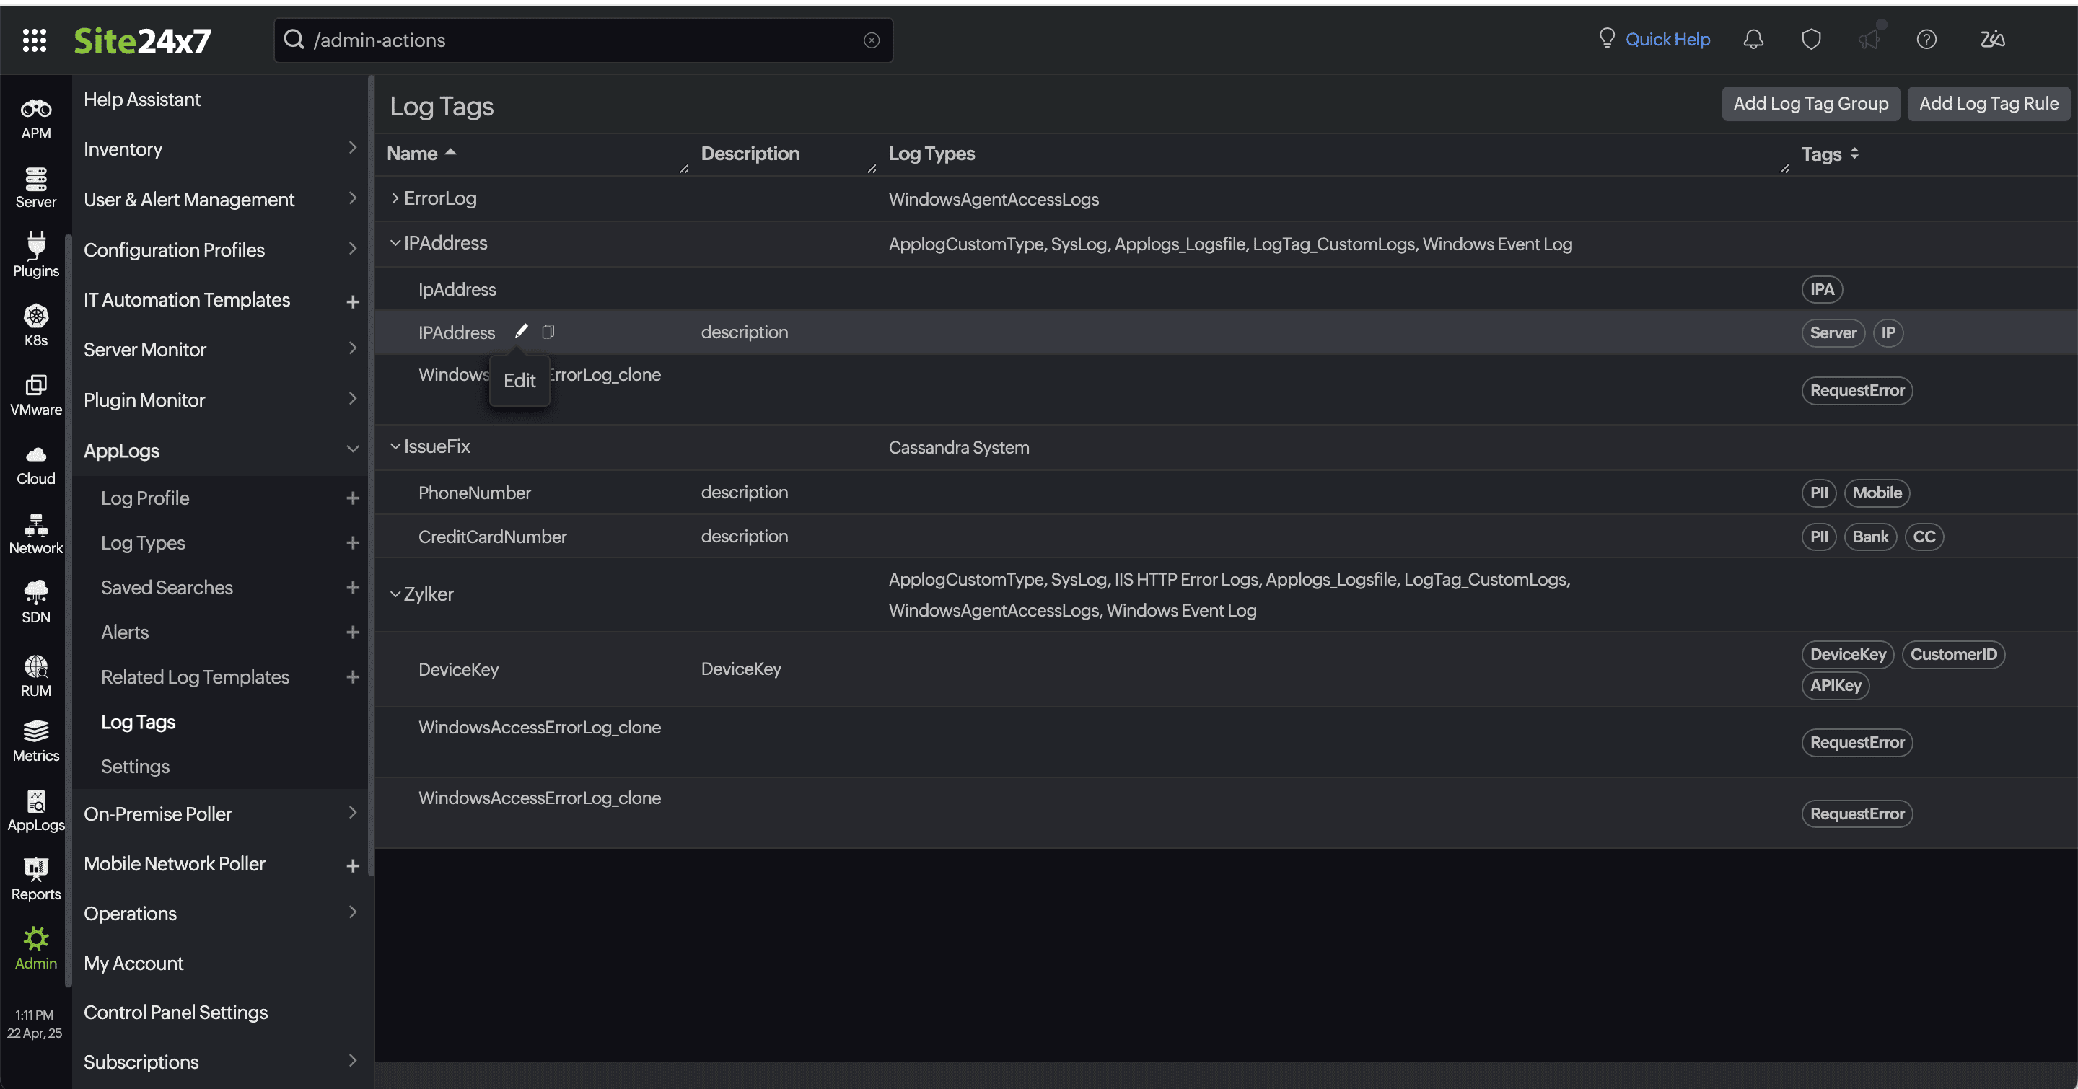Click the pencil Edit icon beside IPAddress
Viewport: 2078px width, 1089px height.
[521, 331]
